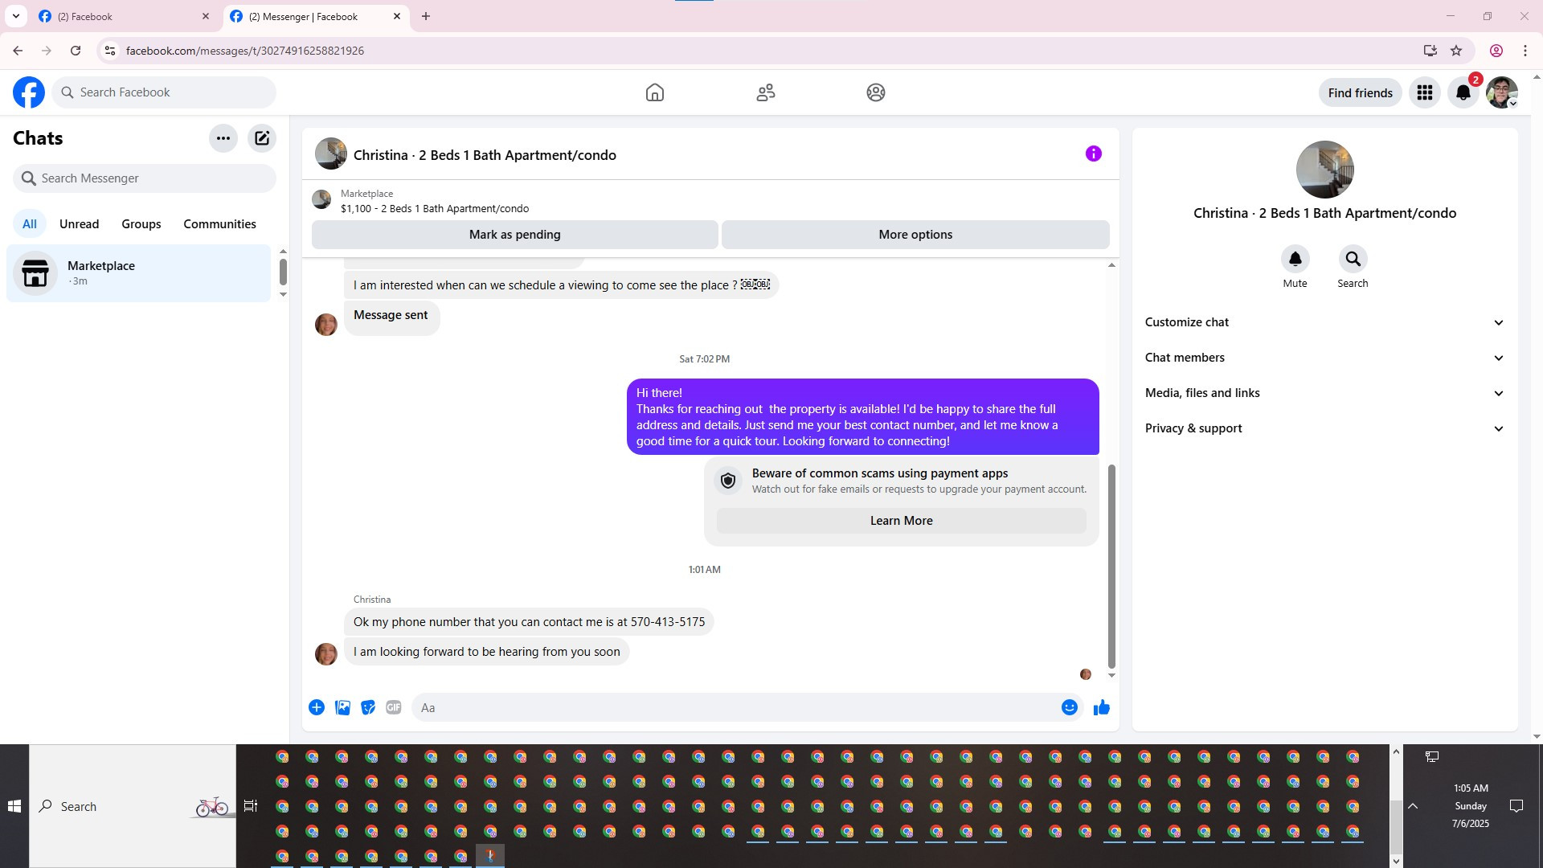Send a thumbs-up like
Screen dimensions: 1543x868
click(x=1101, y=707)
